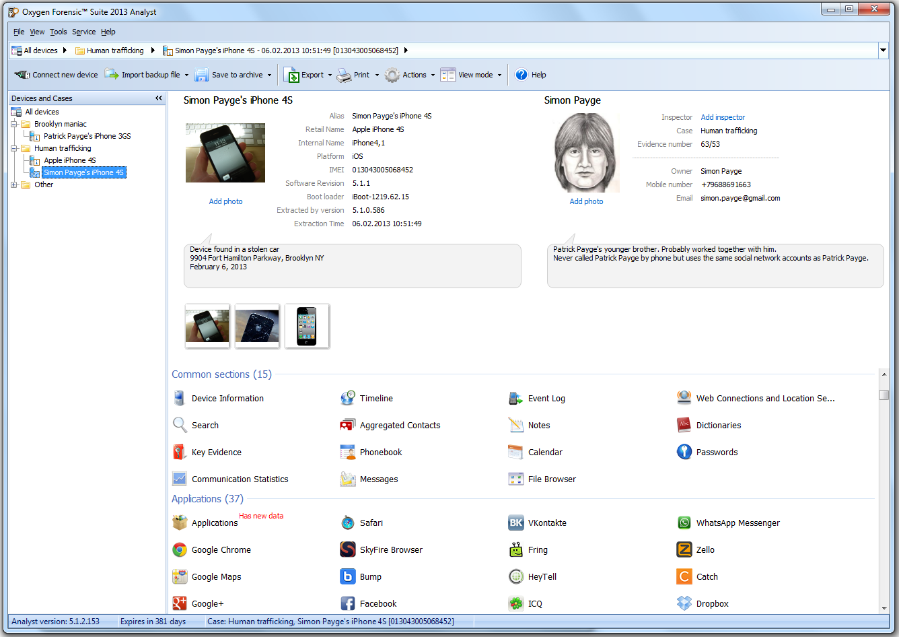Select Apple iPhone 4S in tree
This screenshot has height=637, width=899.
click(70, 160)
